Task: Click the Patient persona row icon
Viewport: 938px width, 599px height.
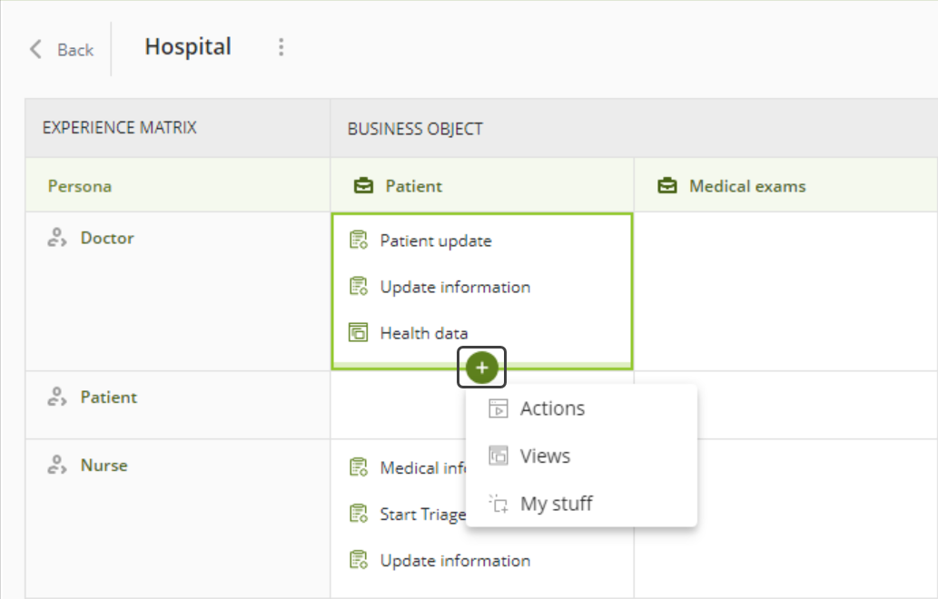Action: tap(57, 397)
